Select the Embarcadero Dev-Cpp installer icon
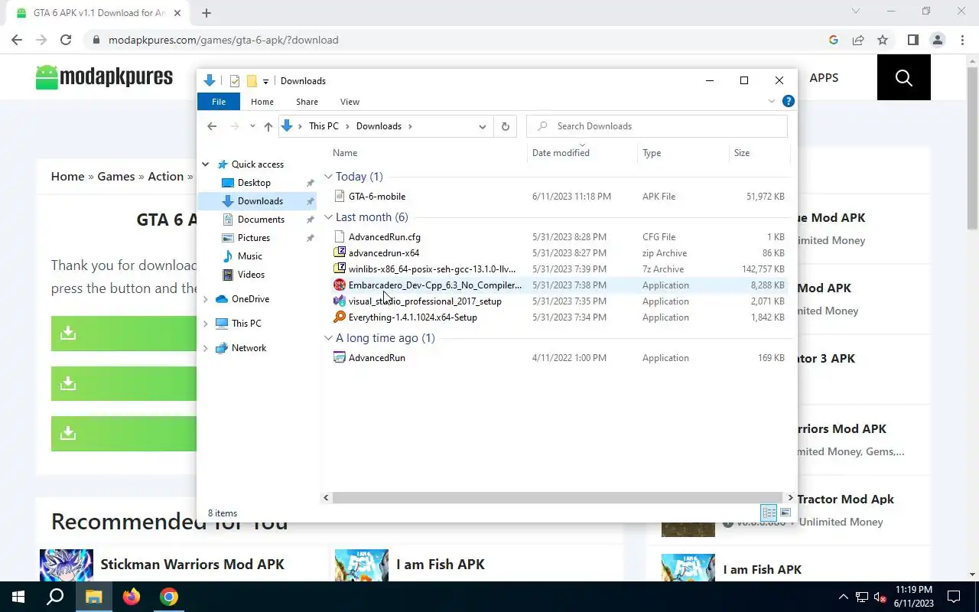The width and height of the screenshot is (979, 612). tap(340, 285)
